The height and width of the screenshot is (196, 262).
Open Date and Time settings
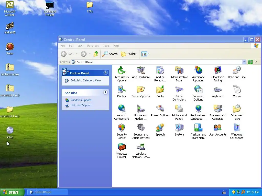point(237,72)
